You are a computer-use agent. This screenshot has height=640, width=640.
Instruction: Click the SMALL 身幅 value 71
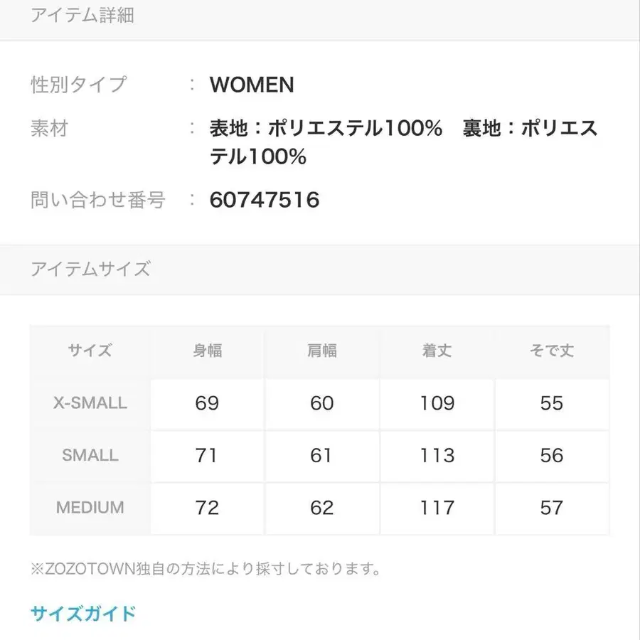(206, 456)
